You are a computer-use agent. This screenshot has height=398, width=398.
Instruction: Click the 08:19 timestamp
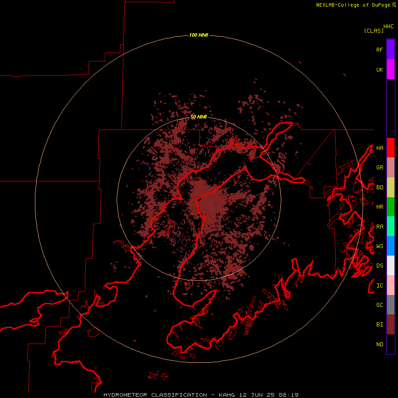pyautogui.click(x=288, y=395)
